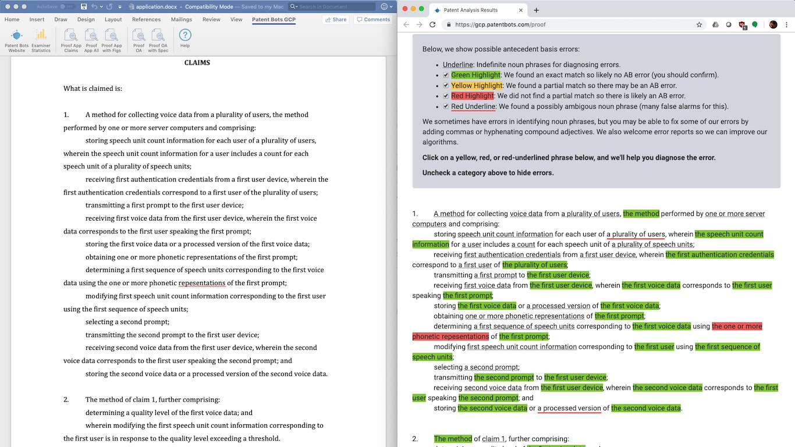Viewport: 795px width, 447px height.
Task: Uncheck the Green Highlight checkbox
Action: click(x=446, y=75)
